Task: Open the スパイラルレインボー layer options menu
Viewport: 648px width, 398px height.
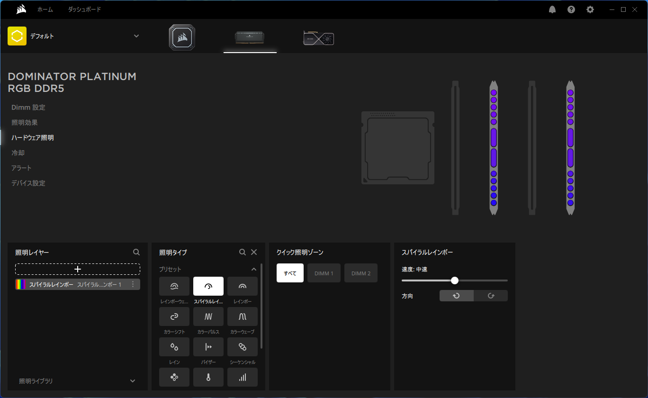Action: (x=133, y=284)
